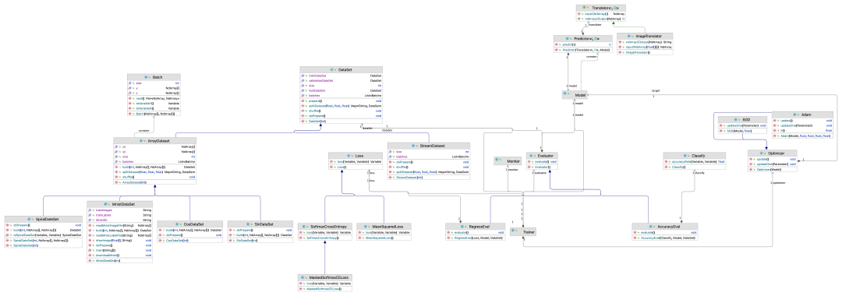
Task: Click the Translator interface icon
Action: (584, 8)
